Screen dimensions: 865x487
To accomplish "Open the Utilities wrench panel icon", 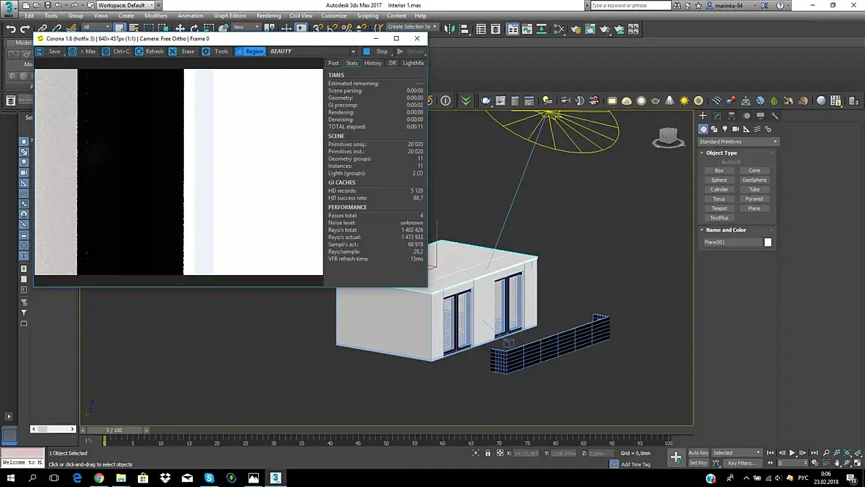I will point(775,116).
